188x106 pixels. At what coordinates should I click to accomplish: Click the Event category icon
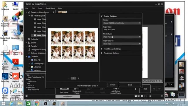pos(29,43)
